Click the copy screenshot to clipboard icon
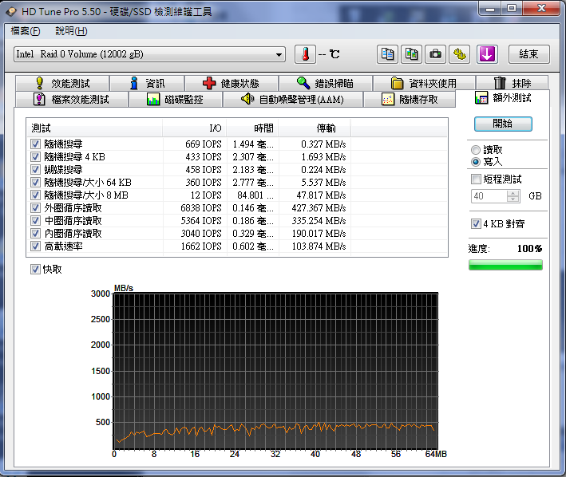 (411, 54)
